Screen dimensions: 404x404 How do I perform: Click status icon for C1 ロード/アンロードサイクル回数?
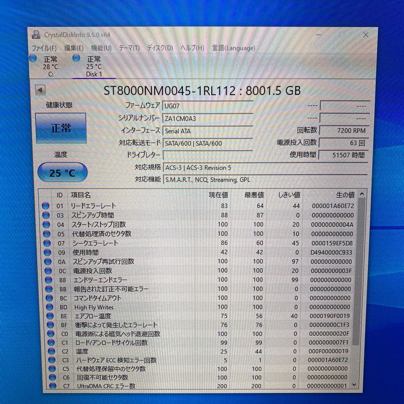pos(51,343)
